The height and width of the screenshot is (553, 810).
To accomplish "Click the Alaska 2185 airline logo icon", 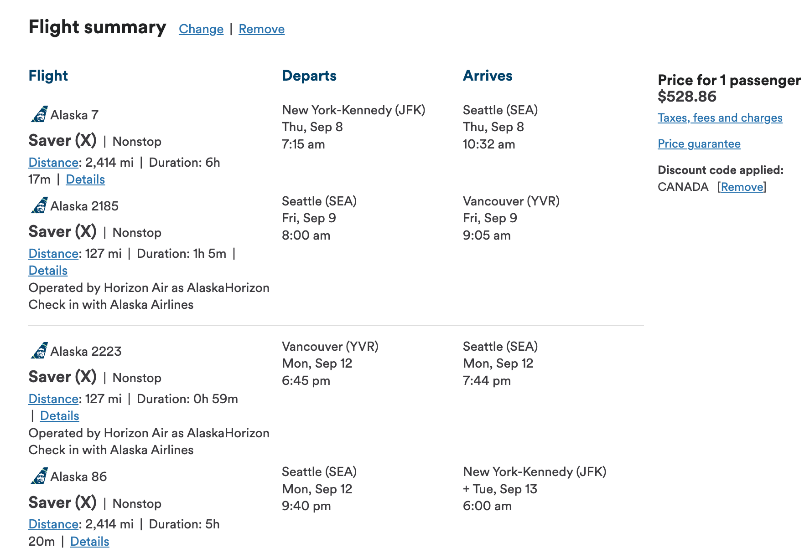I will [x=39, y=205].
